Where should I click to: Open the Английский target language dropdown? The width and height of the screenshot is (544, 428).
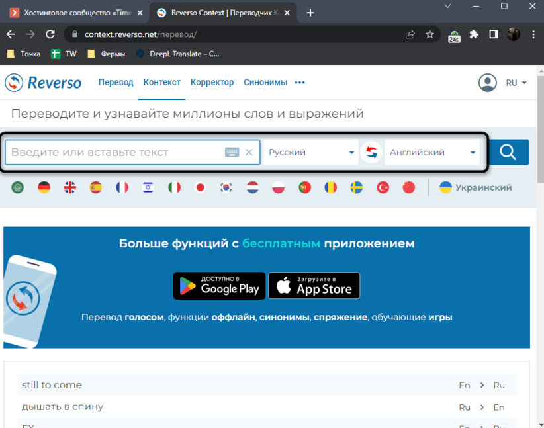pyautogui.click(x=432, y=152)
